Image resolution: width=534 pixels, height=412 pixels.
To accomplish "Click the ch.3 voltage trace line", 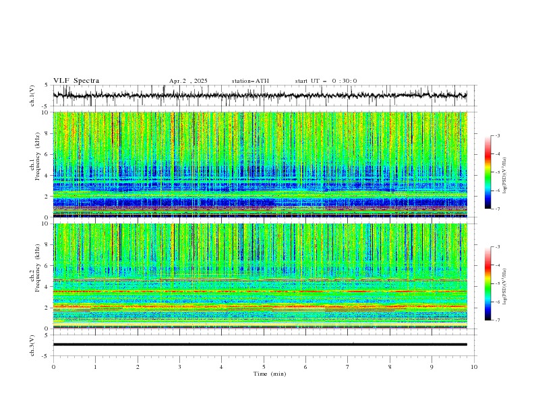I will tap(260, 345).
